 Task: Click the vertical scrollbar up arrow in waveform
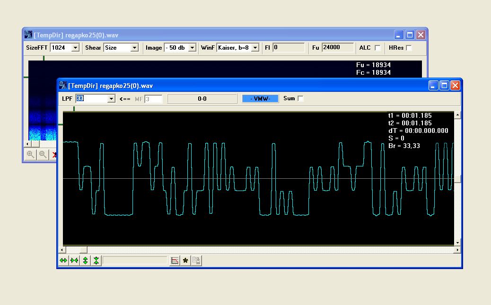(x=457, y=115)
